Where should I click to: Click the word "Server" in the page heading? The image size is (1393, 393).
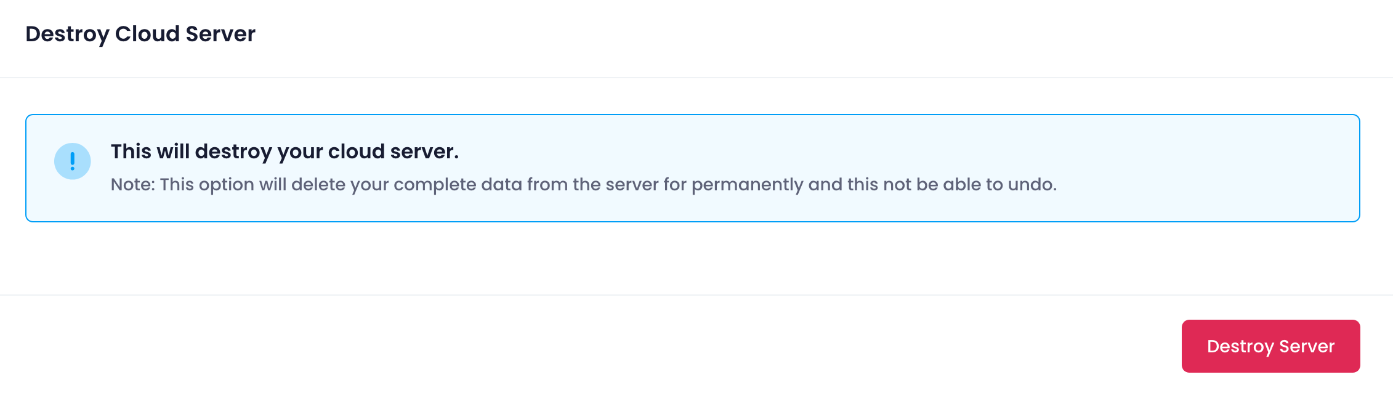tap(220, 34)
